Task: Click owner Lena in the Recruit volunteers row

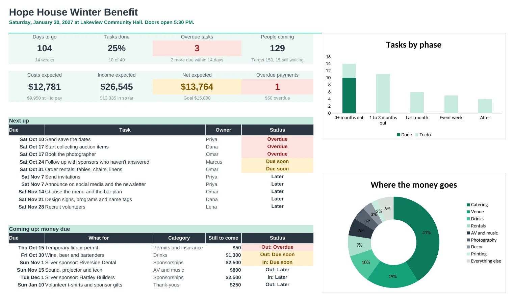Action: 211,207
